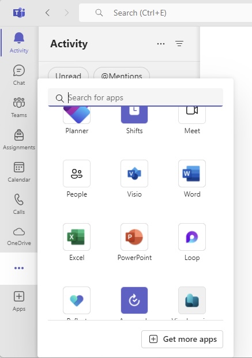Toggle the @Mentions filter chip
252x358 pixels.
(122, 73)
